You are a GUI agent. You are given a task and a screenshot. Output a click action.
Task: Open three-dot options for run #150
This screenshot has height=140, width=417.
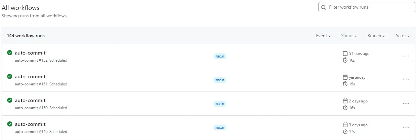coord(406,104)
